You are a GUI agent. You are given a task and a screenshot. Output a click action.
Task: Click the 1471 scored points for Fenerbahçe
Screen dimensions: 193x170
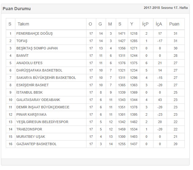[122, 33]
